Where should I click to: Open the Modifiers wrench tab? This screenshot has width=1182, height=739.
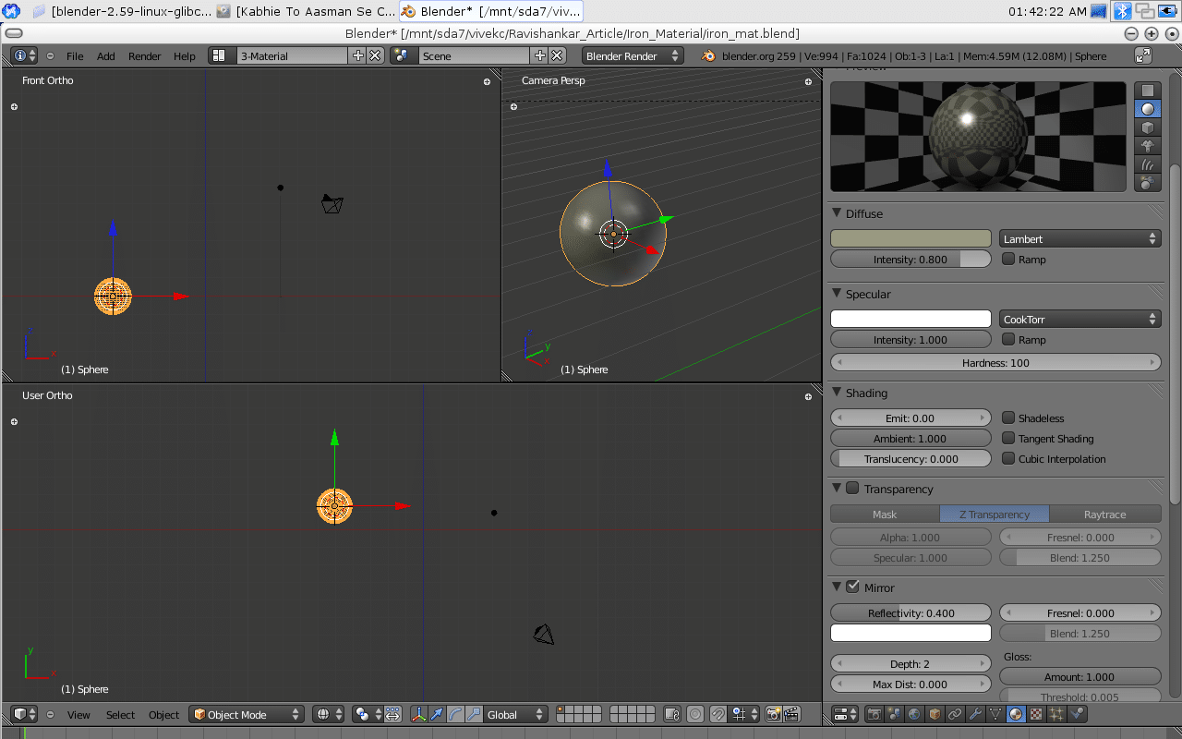(975, 714)
